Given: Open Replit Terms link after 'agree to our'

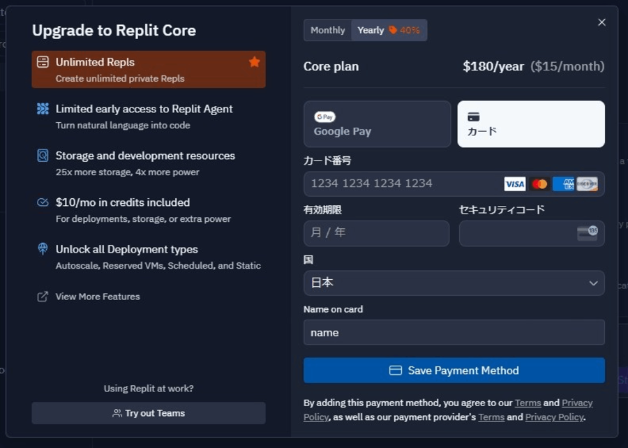Looking at the screenshot, I should coord(528,403).
